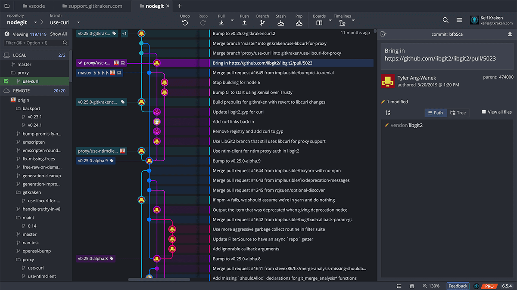The height and width of the screenshot is (290, 517).
Task: Open the hamburger menu icon
Action: [x=459, y=20]
